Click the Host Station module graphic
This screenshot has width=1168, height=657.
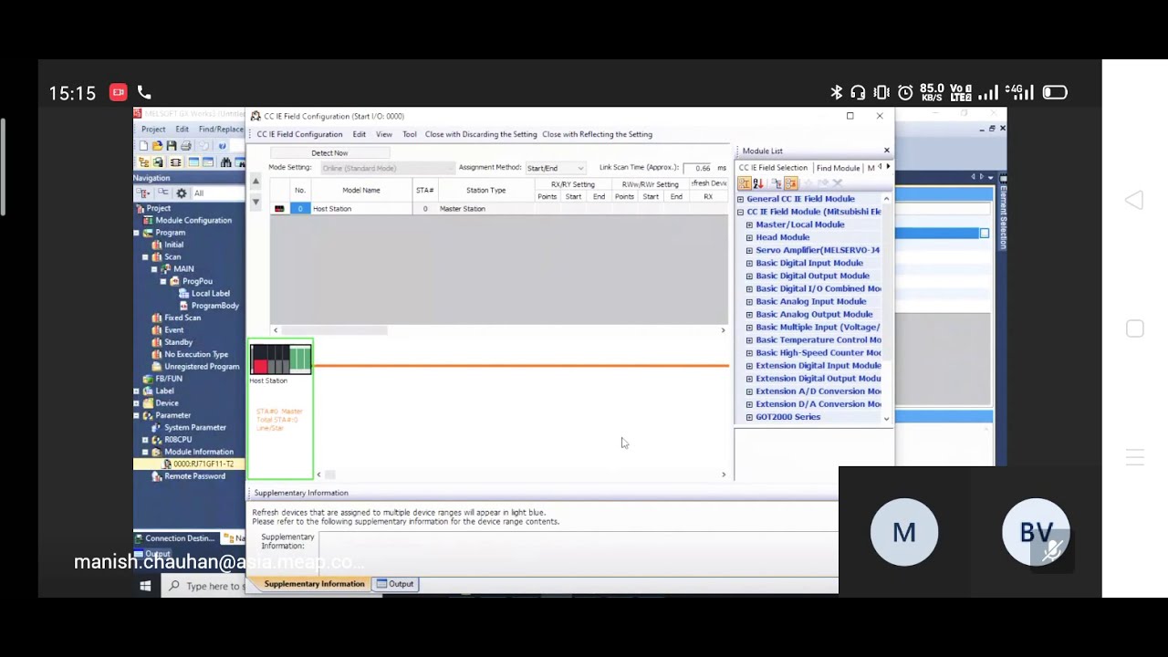[281, 359]
